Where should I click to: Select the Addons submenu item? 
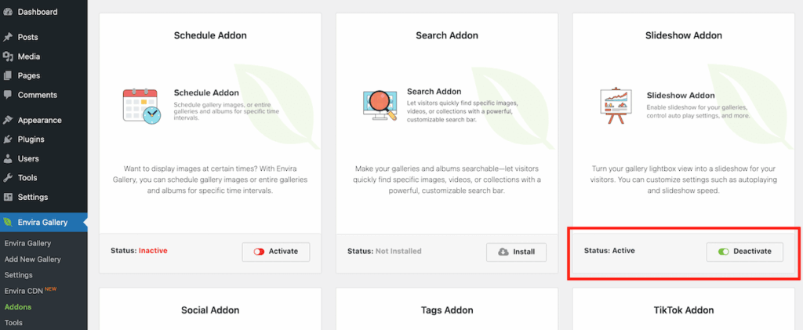tap(18, 307)
